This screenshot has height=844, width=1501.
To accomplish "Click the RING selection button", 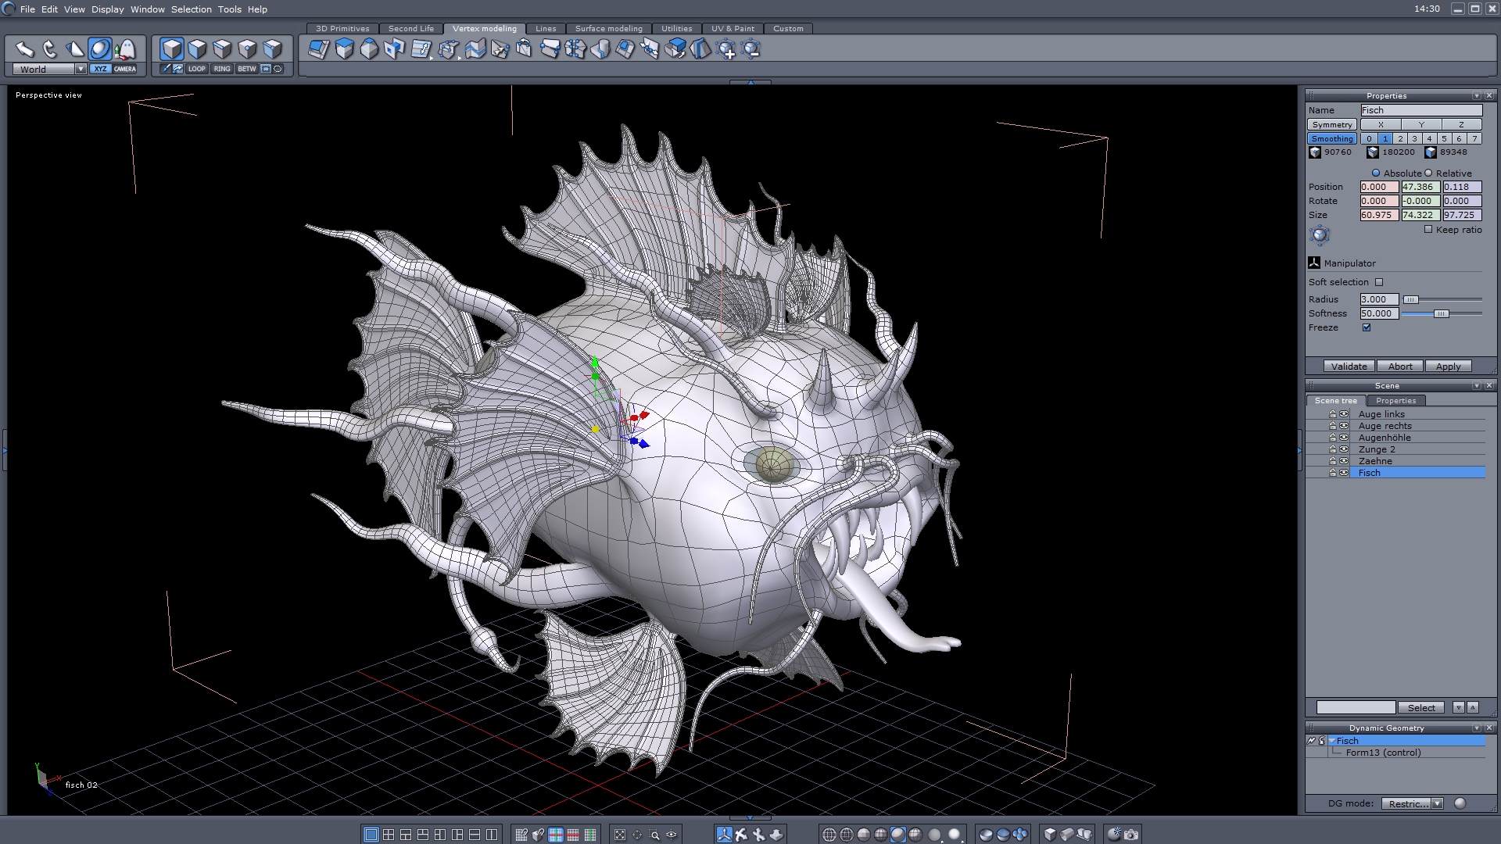I will point(222,69).
